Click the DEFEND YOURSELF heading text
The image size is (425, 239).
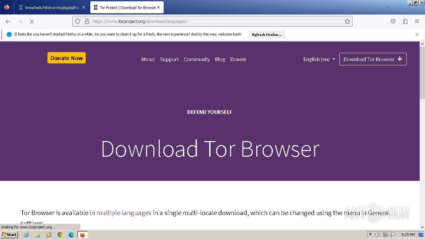point(210,112)
